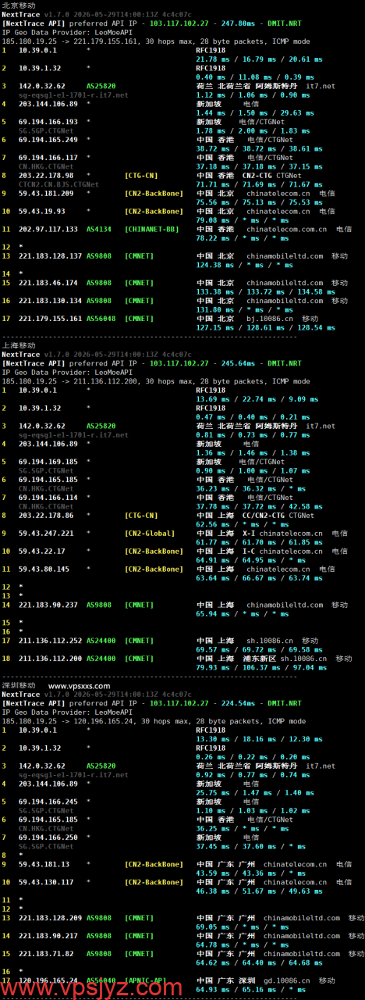Click the [APNIC-AP] tag

(x=147, y=980)
